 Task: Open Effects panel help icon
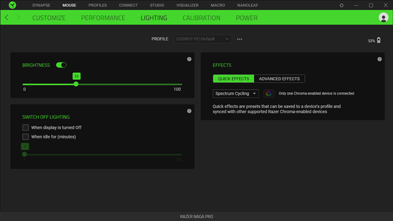pos(380,59)
